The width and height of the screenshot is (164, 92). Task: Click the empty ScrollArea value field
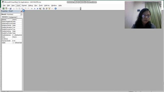coord(17,39)
